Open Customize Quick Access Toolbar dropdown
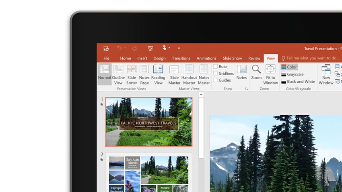Image resolution: width=342 pixels, height=192 pixels. pyautogui.click(x=179, y=48)
